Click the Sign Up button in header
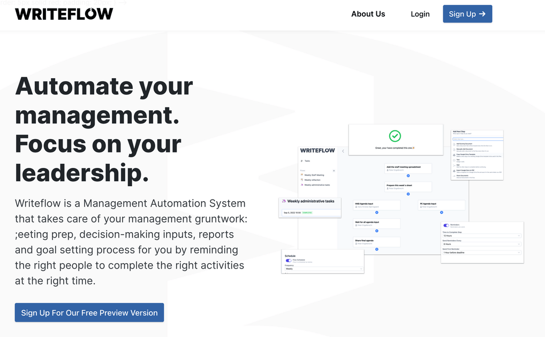 467,14
